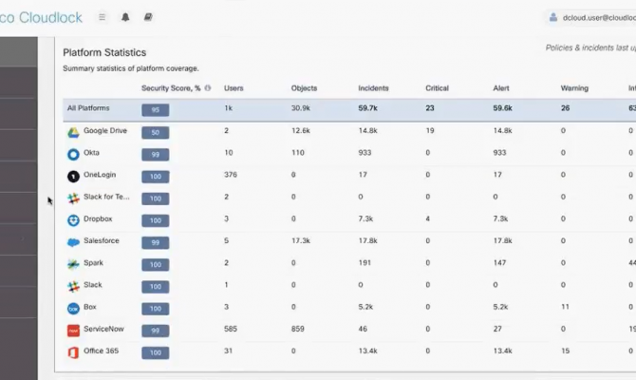Click OneLogin users value 376
Viewport: 636px width, 380px height.
pyautogui.click(x=231, y=175)
